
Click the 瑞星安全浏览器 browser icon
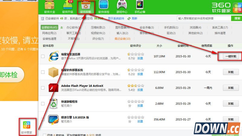54,56
